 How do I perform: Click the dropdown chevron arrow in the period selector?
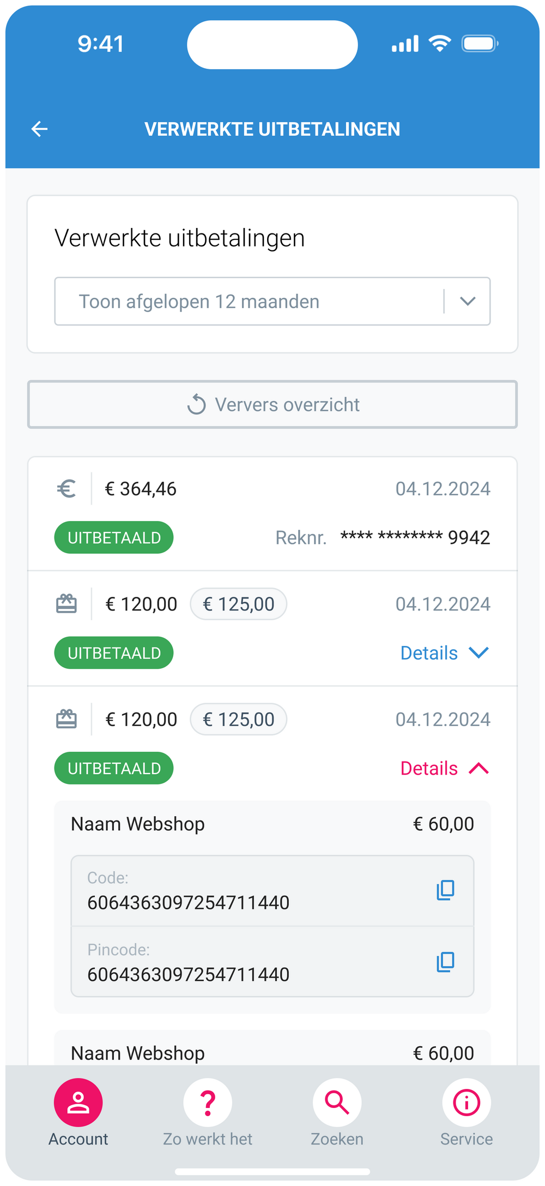[x=468, y=301]
